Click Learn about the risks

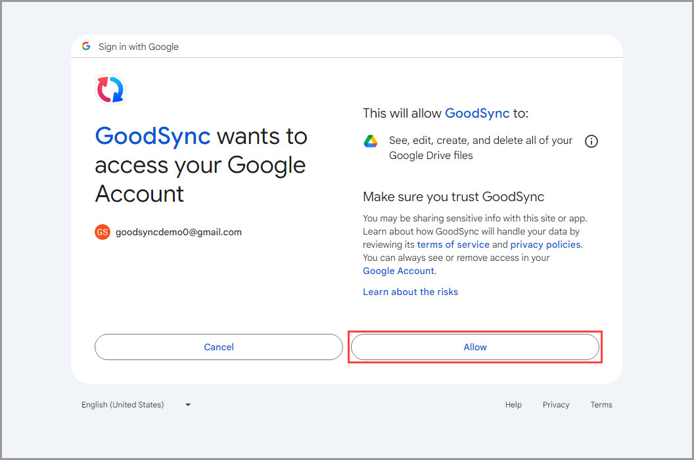coord(410,291)
